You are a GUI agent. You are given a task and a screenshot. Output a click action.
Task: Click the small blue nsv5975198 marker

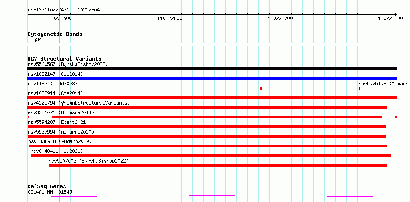click(359, 88)
